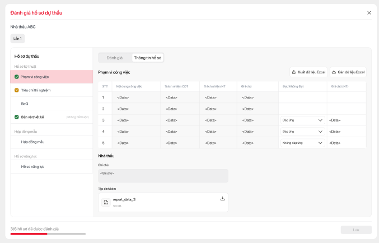
Task: Click the Ghi chú note text field
Action: click(x=163, y=176)
